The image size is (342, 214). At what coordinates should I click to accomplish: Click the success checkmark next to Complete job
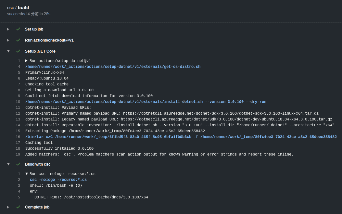[18, 207]
